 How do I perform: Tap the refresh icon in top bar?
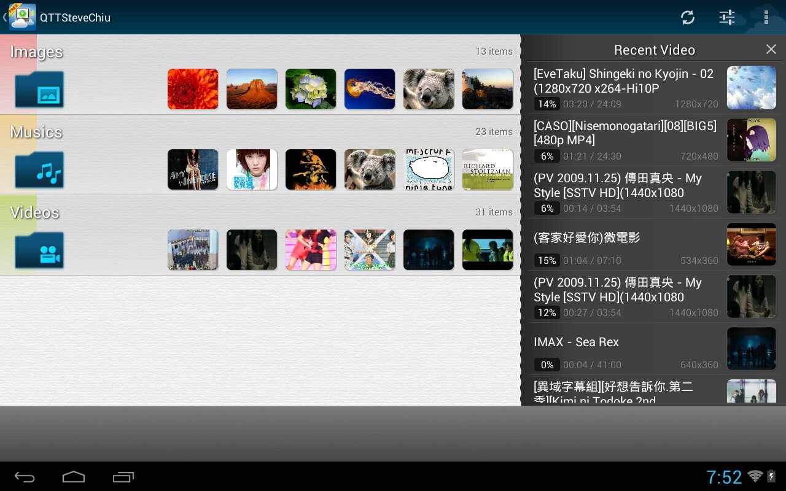pos(688,17)
